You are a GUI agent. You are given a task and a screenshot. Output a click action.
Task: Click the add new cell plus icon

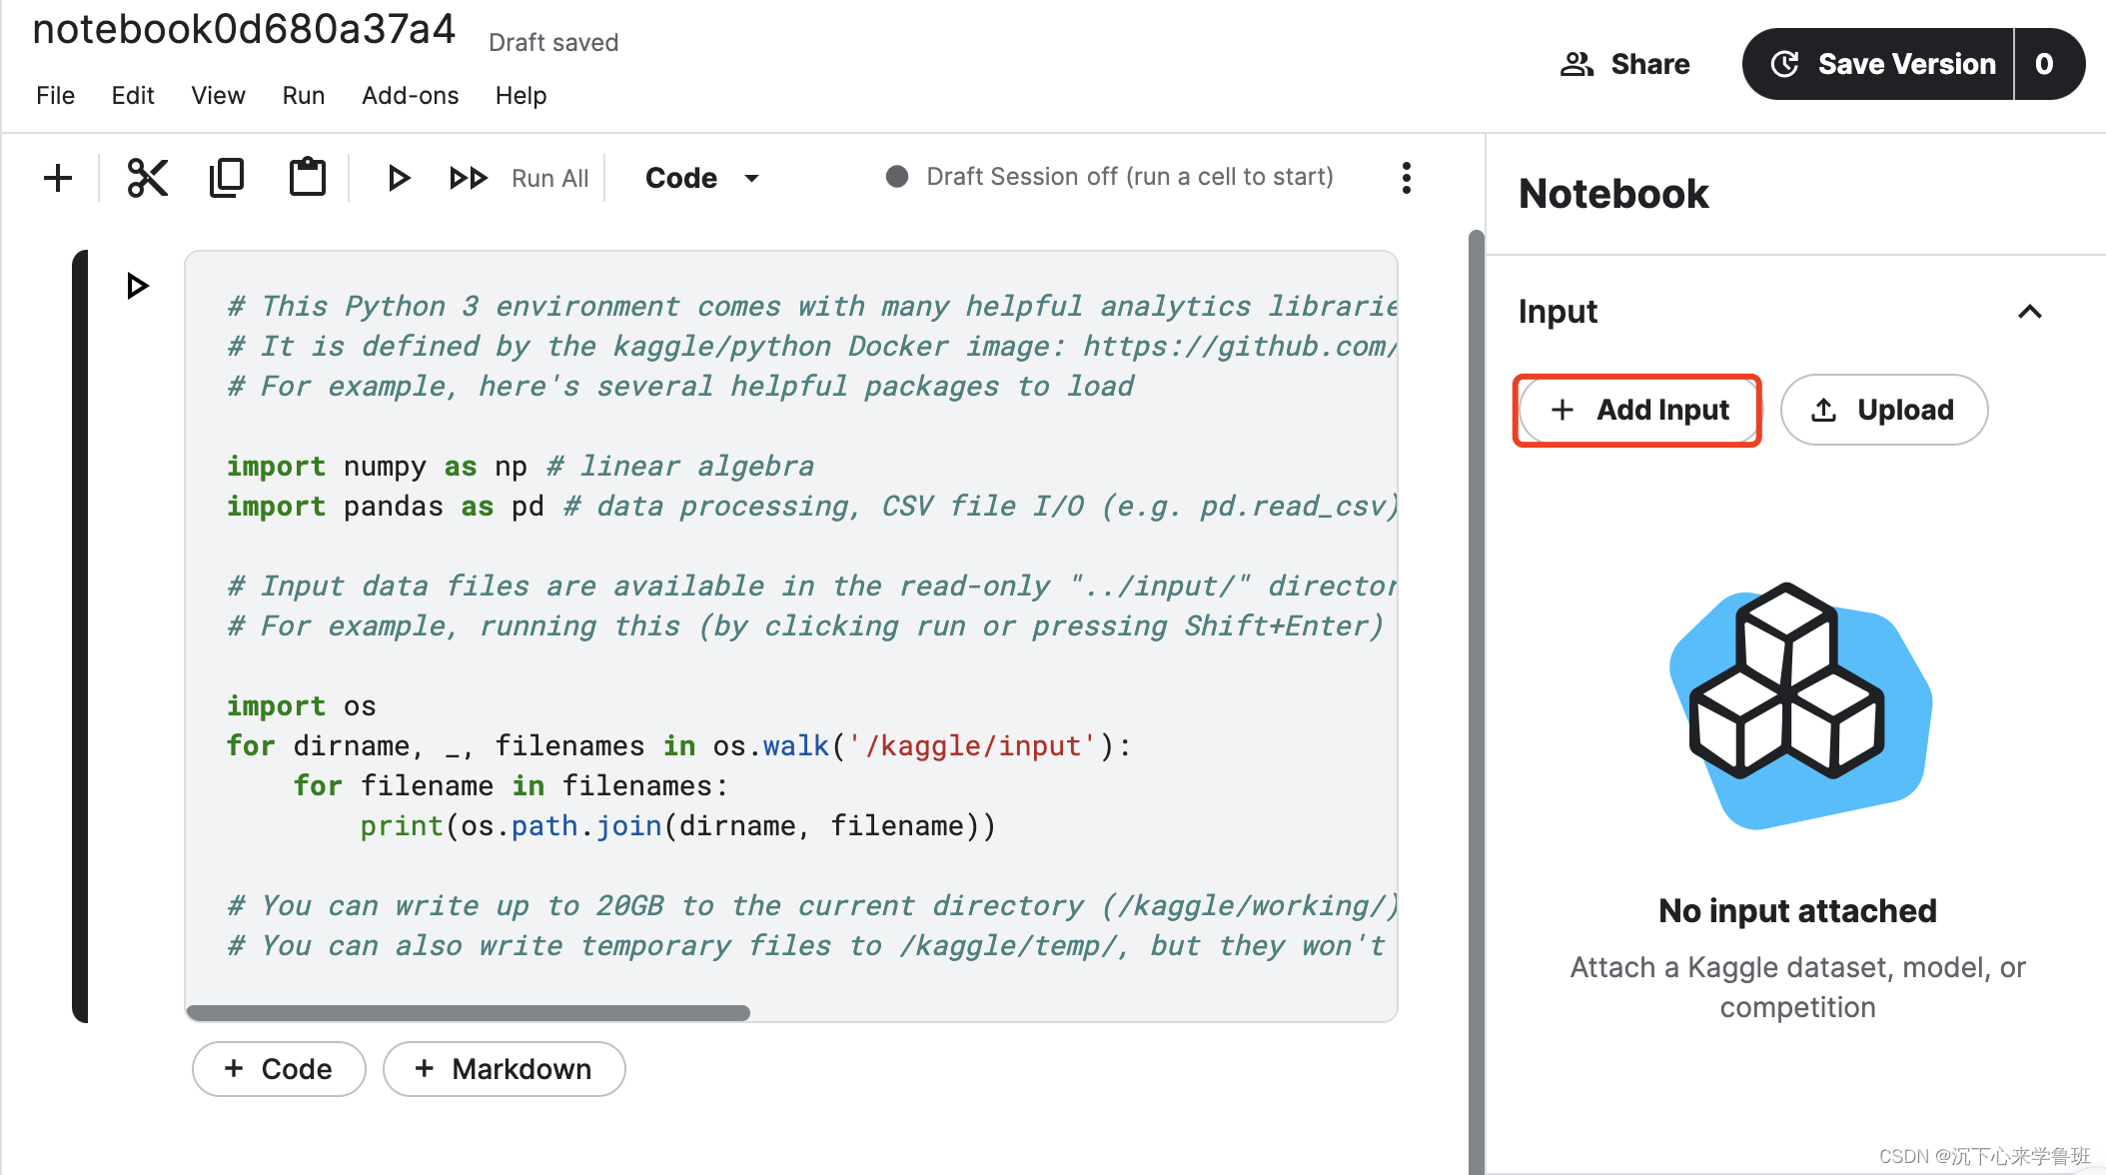[x=58, y=177]
